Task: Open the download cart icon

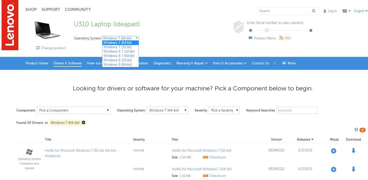Action: coord(356,130)
